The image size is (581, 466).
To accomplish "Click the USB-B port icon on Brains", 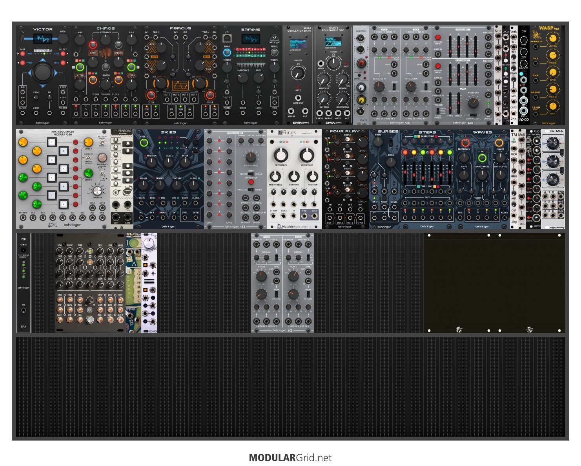I will coord(227,38).
